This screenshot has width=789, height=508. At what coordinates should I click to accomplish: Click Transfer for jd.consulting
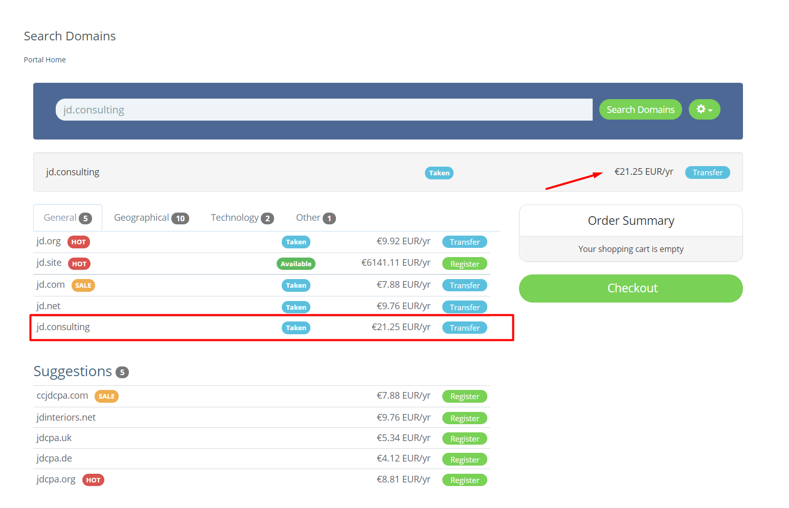coord(465,328)
